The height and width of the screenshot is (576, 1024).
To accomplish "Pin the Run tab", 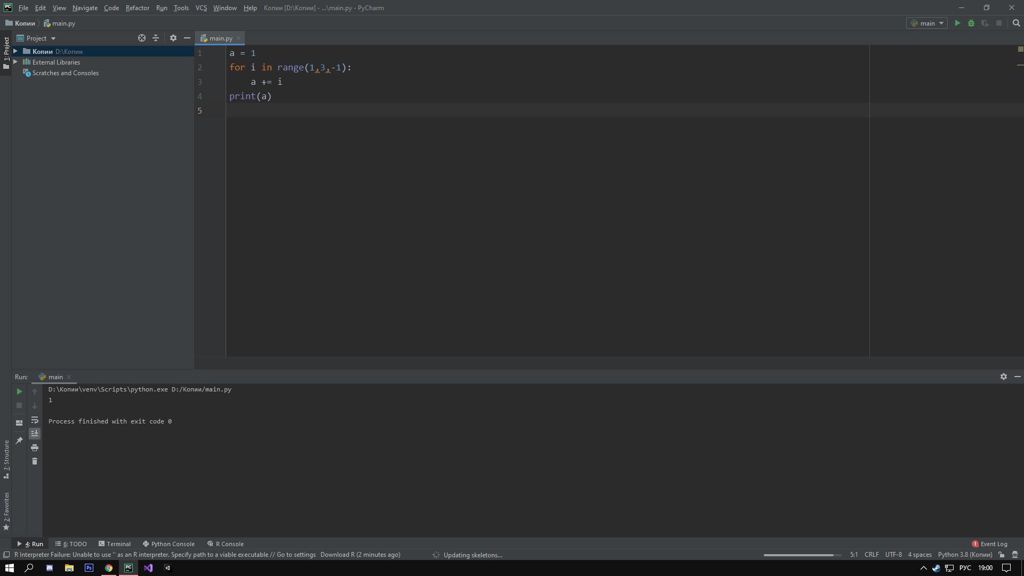I will [19, 440].
